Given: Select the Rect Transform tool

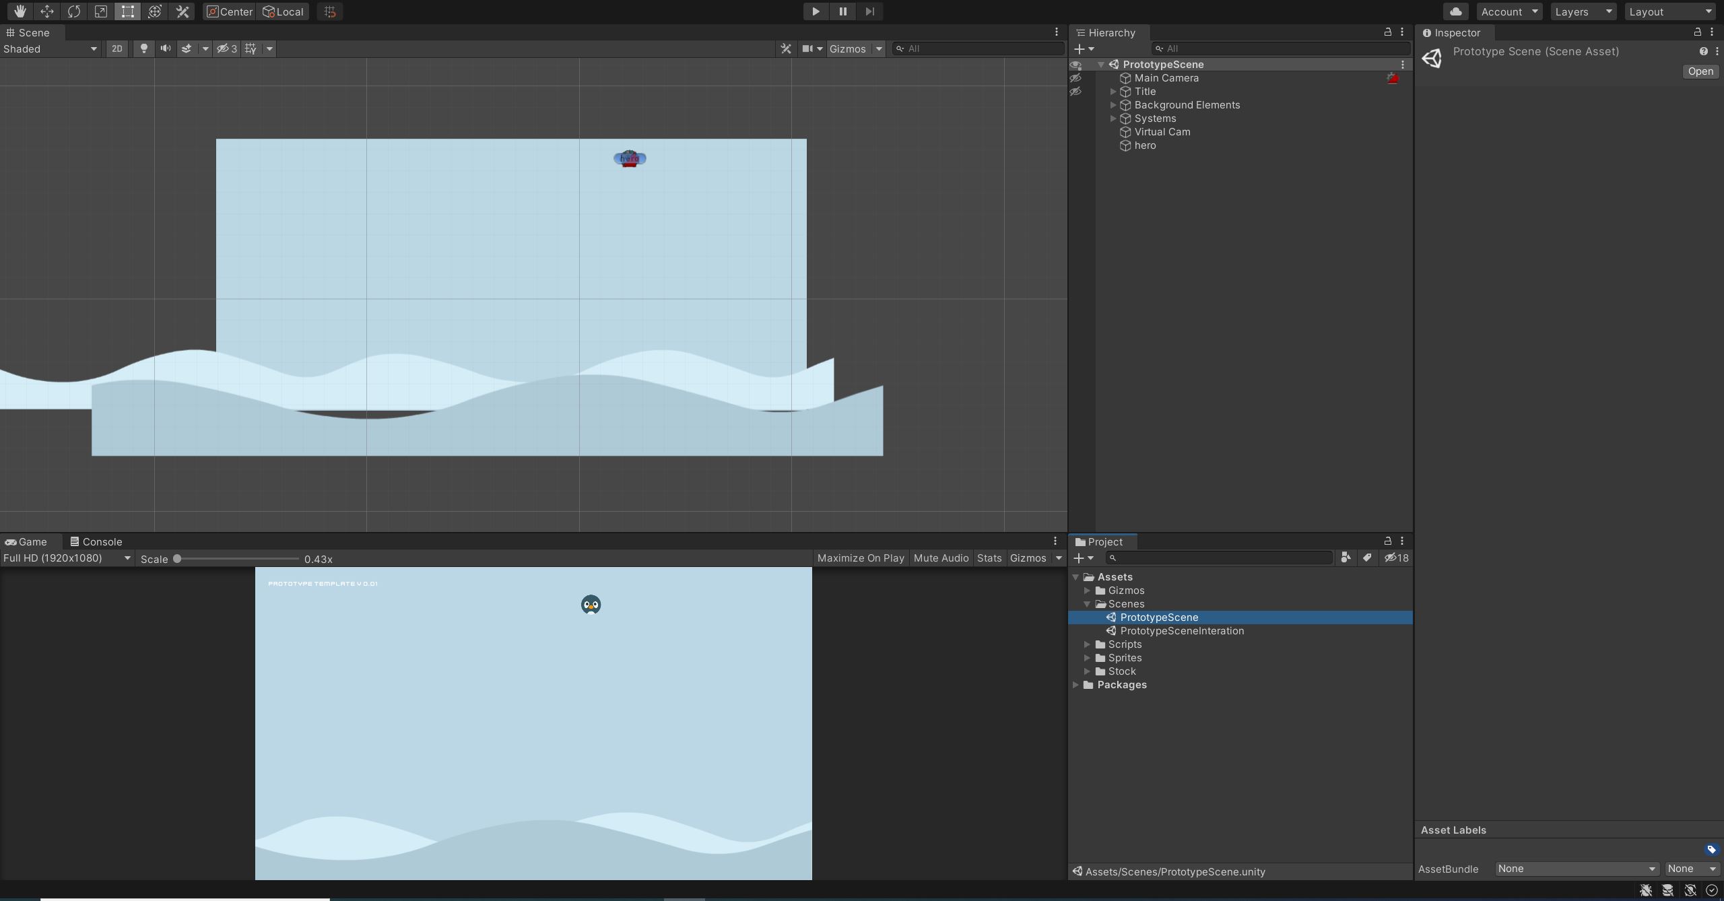Looking at the screenshot, I should pyautogui.click(x=128, y=11).
